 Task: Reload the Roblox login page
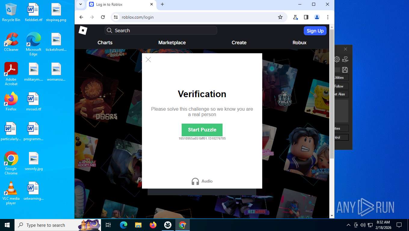(x=103, y=17)
